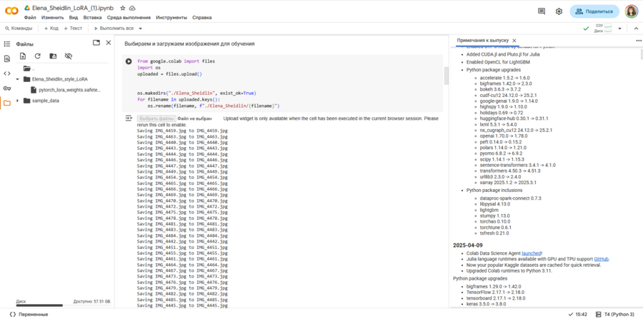This screenshot has width=643, height=319.
Task: Refresh the file browser listing
Action: [x=38, y=56]
